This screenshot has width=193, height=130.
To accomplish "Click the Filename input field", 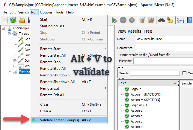I will (163, 61).
